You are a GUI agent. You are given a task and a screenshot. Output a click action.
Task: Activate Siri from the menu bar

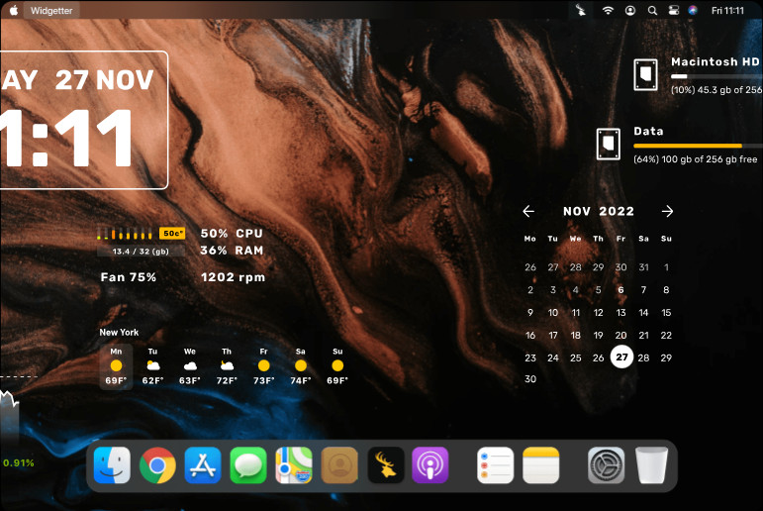pos(693,10)
